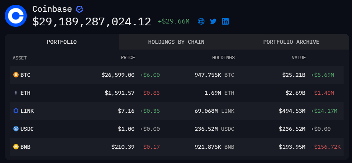Image resolution: width=352 pixels, height=163 pixels.
Task: Open the website globe icon
Action: (x=201, y=21)
